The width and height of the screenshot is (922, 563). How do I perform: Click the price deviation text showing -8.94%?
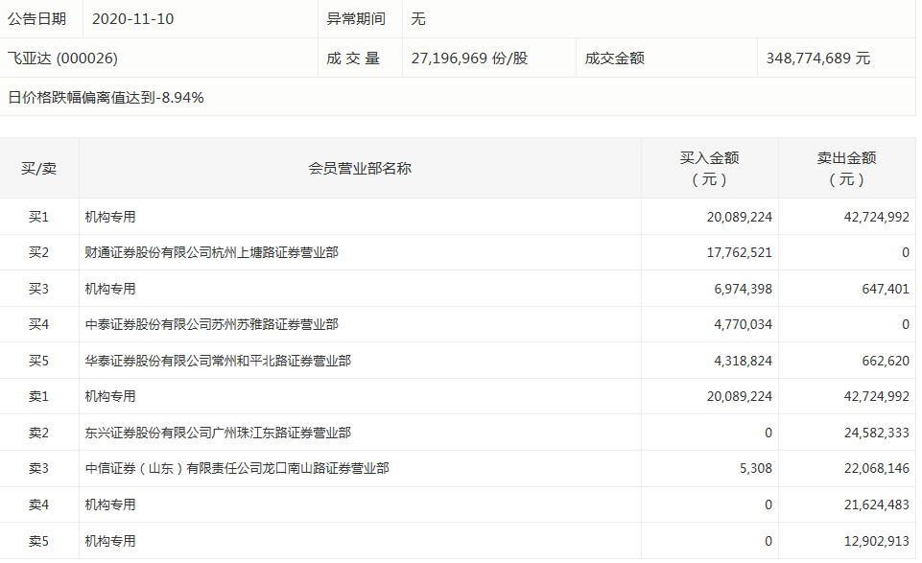[x=106, y=98]
